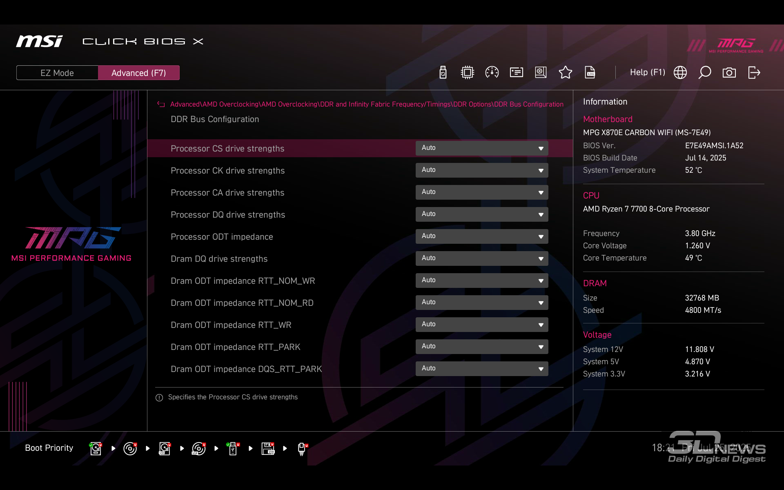Click the breadcrumb path to DDR Bus Configuration
This screenshot has width=784, height=490.
point(367,104)
